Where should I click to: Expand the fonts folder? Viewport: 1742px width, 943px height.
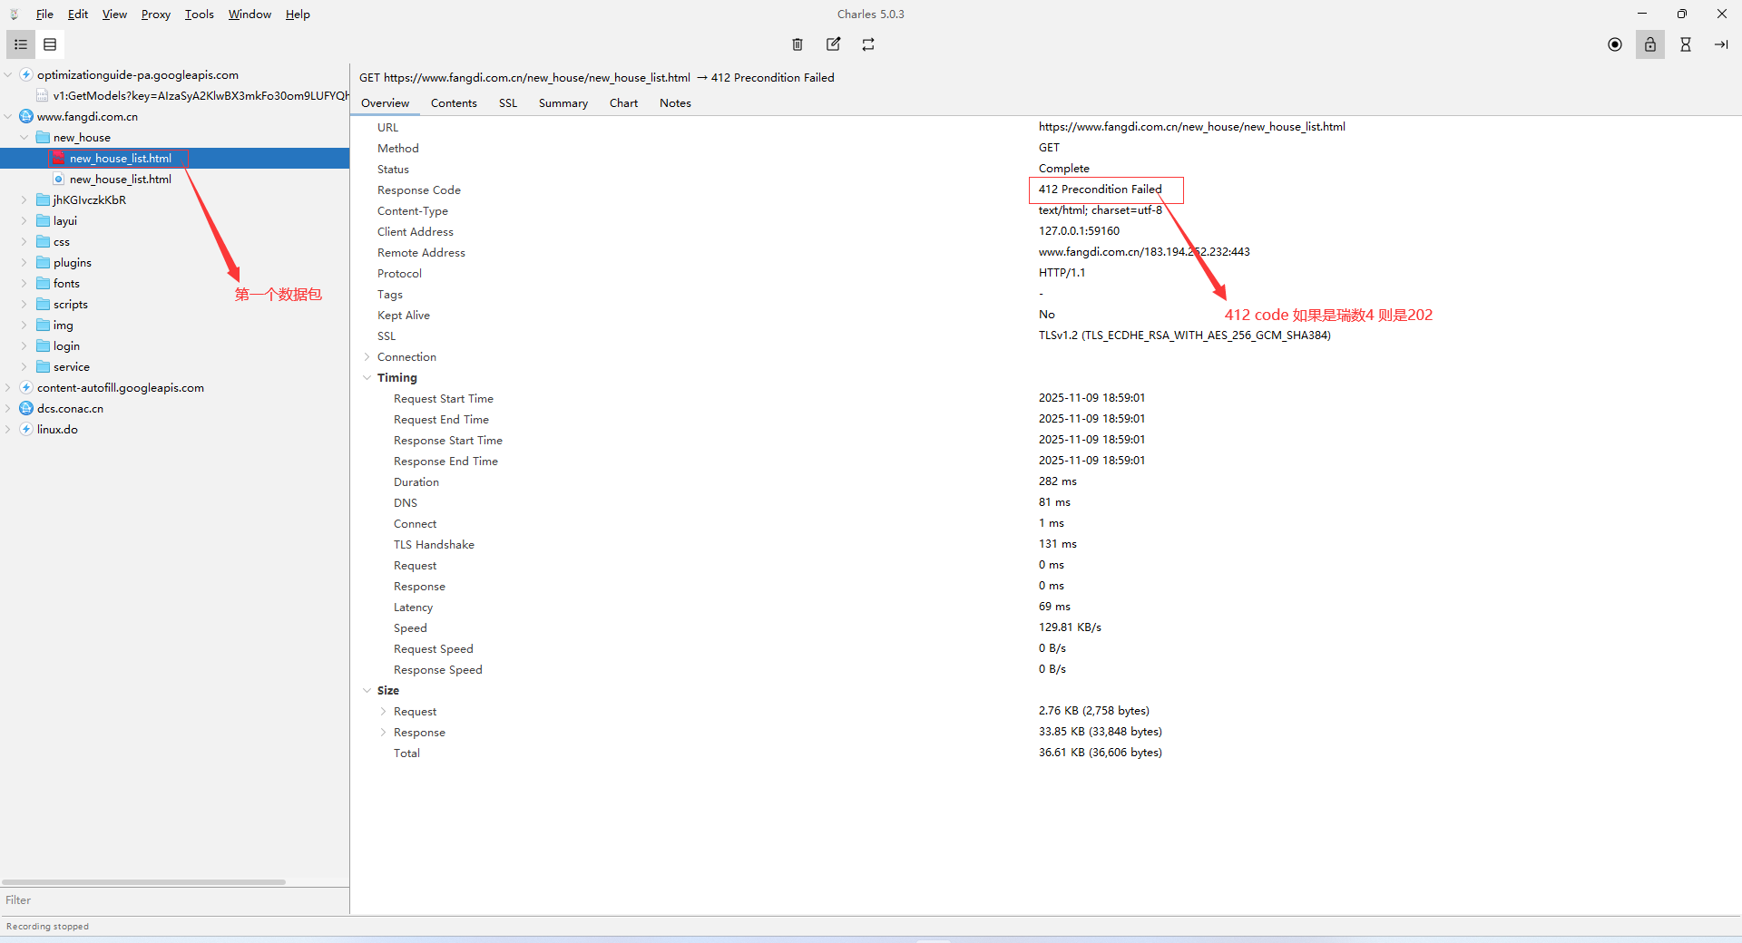pos(24,284)
